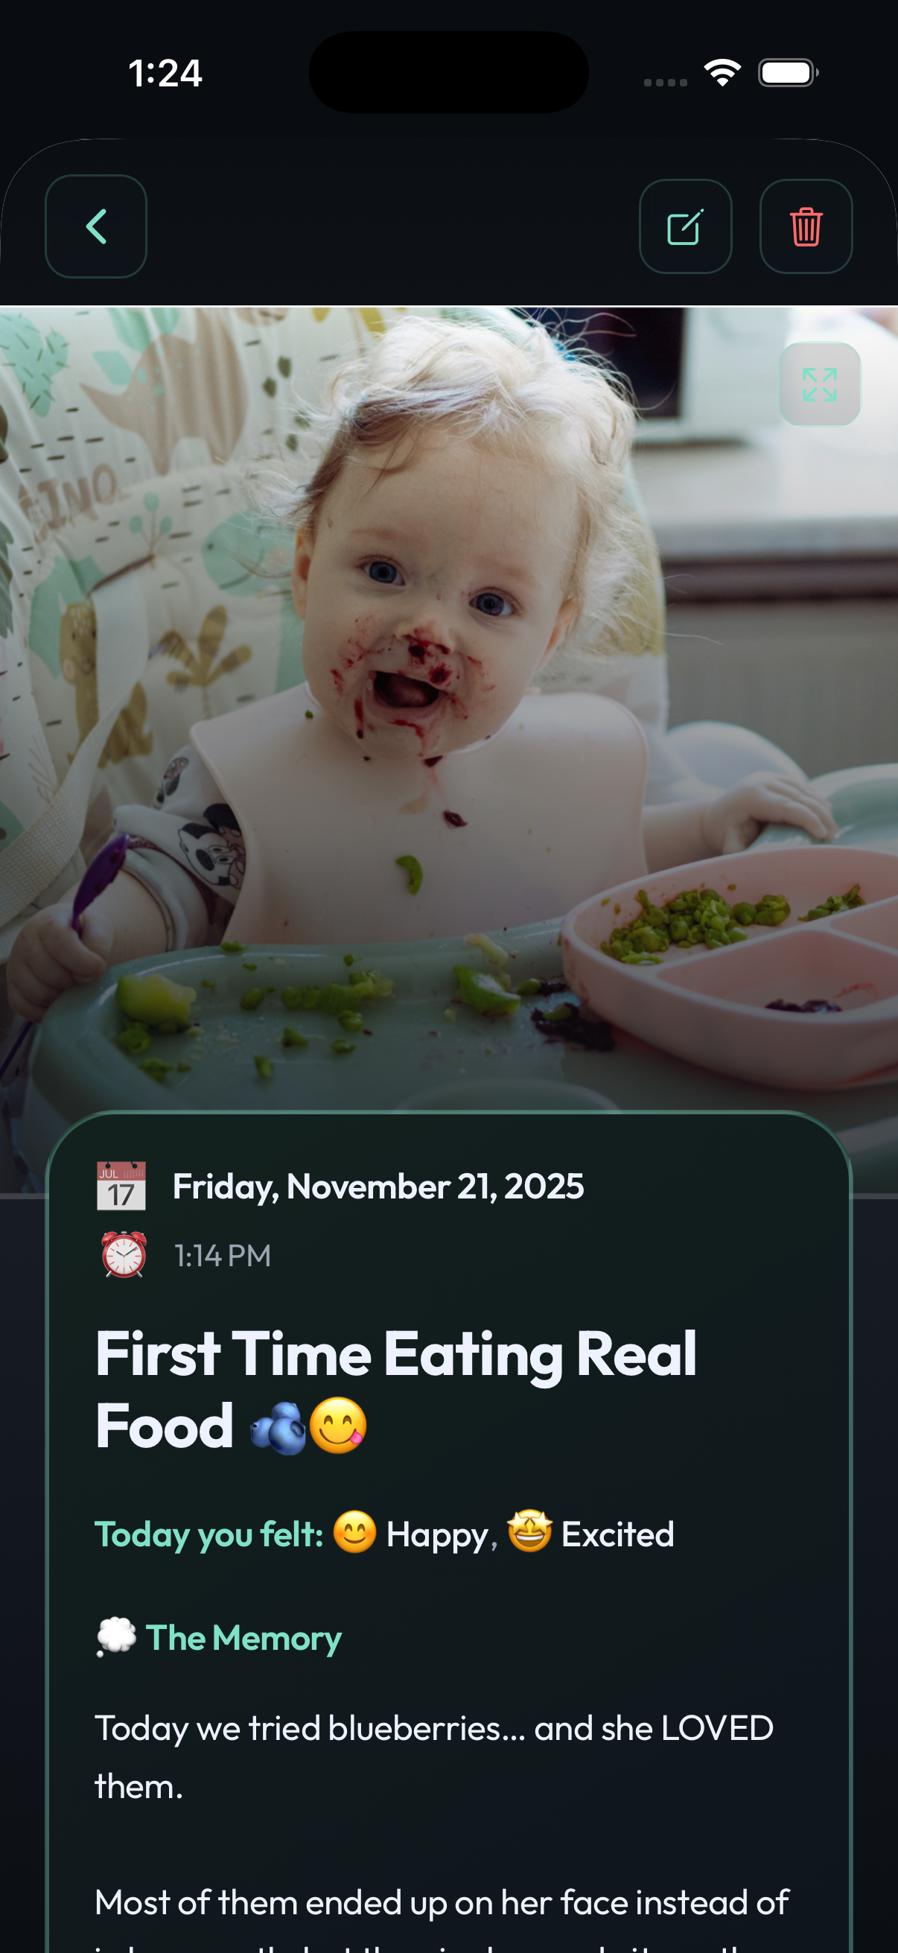This screenshot has width=898, height=1953.
Task: Tap the thought bubble icon beside The Memory
Action: pyautogui.click(x=116, y=1637)
